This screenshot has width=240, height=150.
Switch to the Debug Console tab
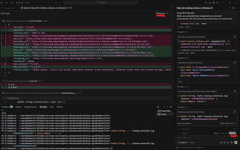pyautogui.click(x=30, y=107)
